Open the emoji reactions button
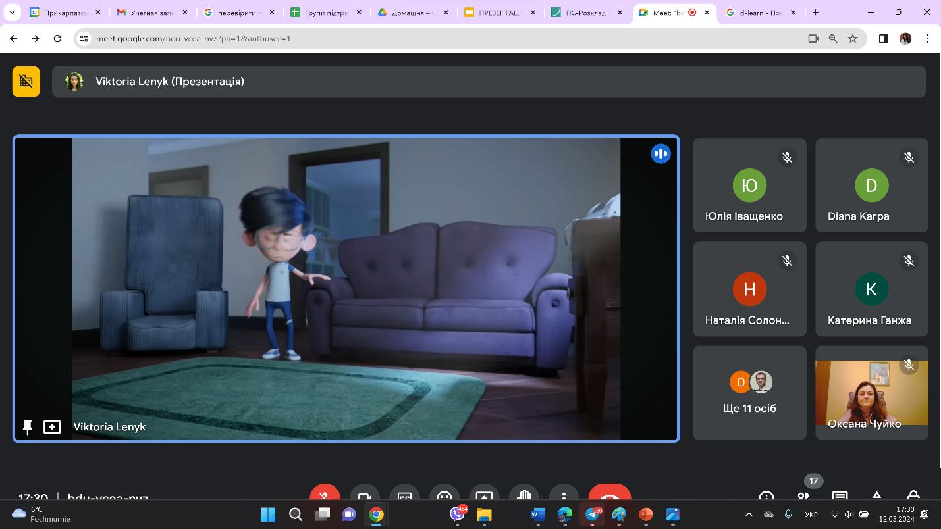The width and height of the screenshot is (941, 529). [x=444, y=496]
